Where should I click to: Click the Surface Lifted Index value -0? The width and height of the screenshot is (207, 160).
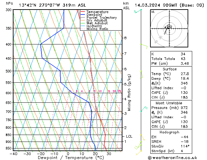183,88
